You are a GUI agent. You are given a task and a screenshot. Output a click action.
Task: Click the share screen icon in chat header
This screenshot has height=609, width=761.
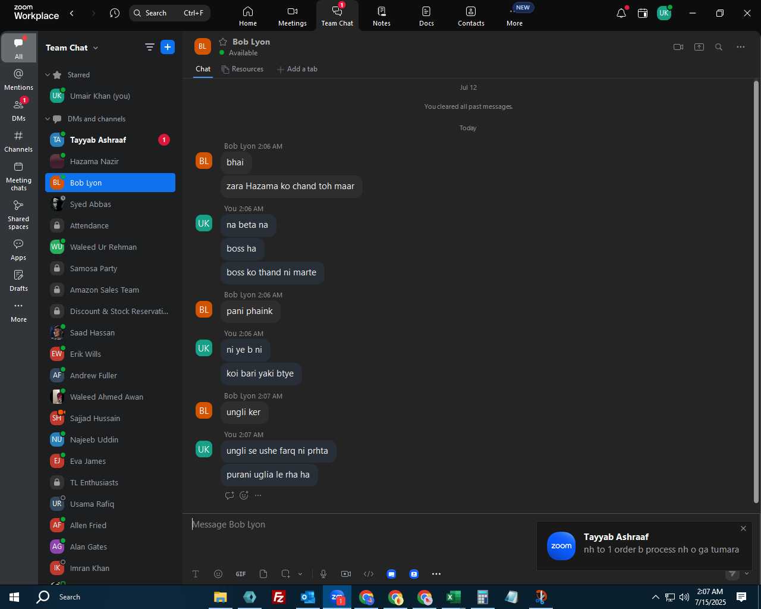(699, 47)
